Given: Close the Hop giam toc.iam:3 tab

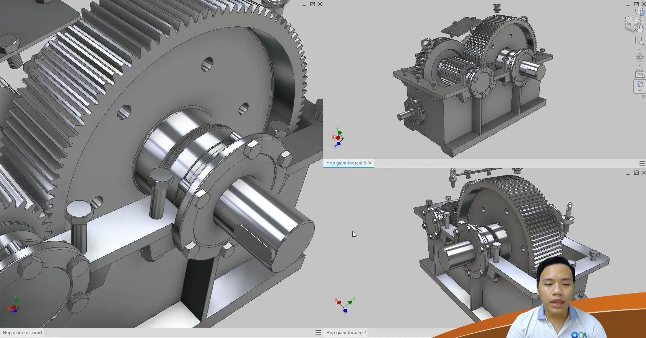Looking at the screenshot, I should (x=370, y=163).
